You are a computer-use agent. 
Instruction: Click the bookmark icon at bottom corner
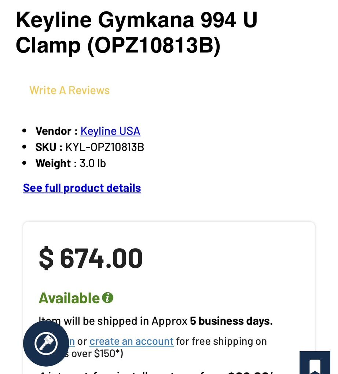tap(315, 366)
